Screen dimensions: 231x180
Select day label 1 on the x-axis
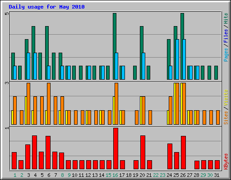[15, 175]
